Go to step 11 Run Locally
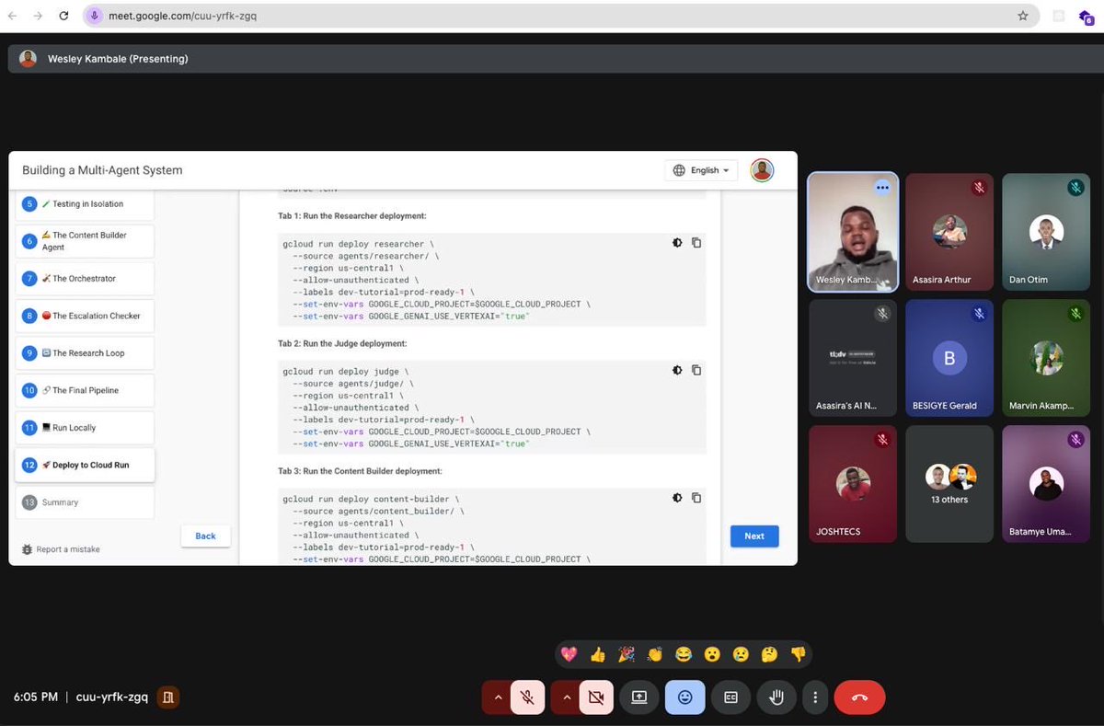The height and width of the screenshot is (726, 1104). [x=85, y=428]
